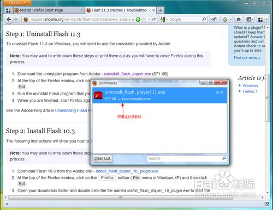Click the smiley face toolbar icon

pos(225,20)
